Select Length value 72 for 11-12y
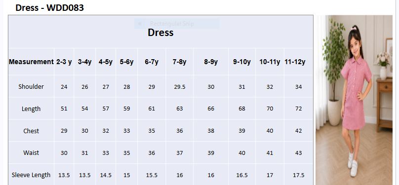Screen dimensions: 399x185 pos(298,109)
